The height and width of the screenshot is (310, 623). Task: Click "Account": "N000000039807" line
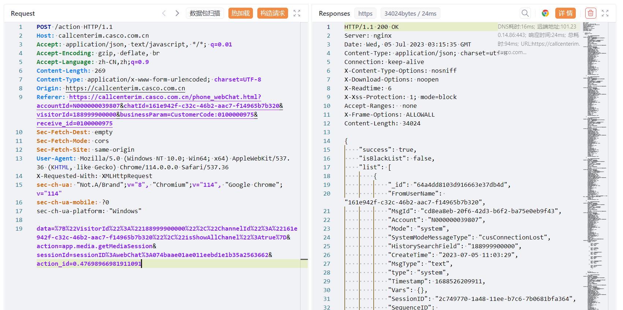point(437,220)
